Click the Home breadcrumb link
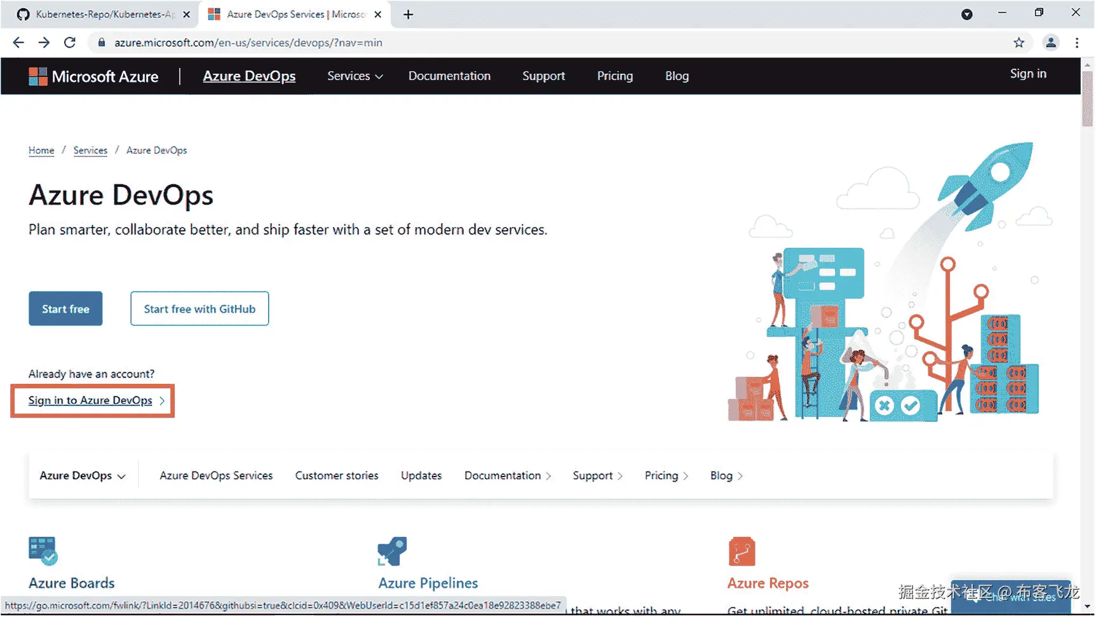The image size is (1096, 617). 41,151
